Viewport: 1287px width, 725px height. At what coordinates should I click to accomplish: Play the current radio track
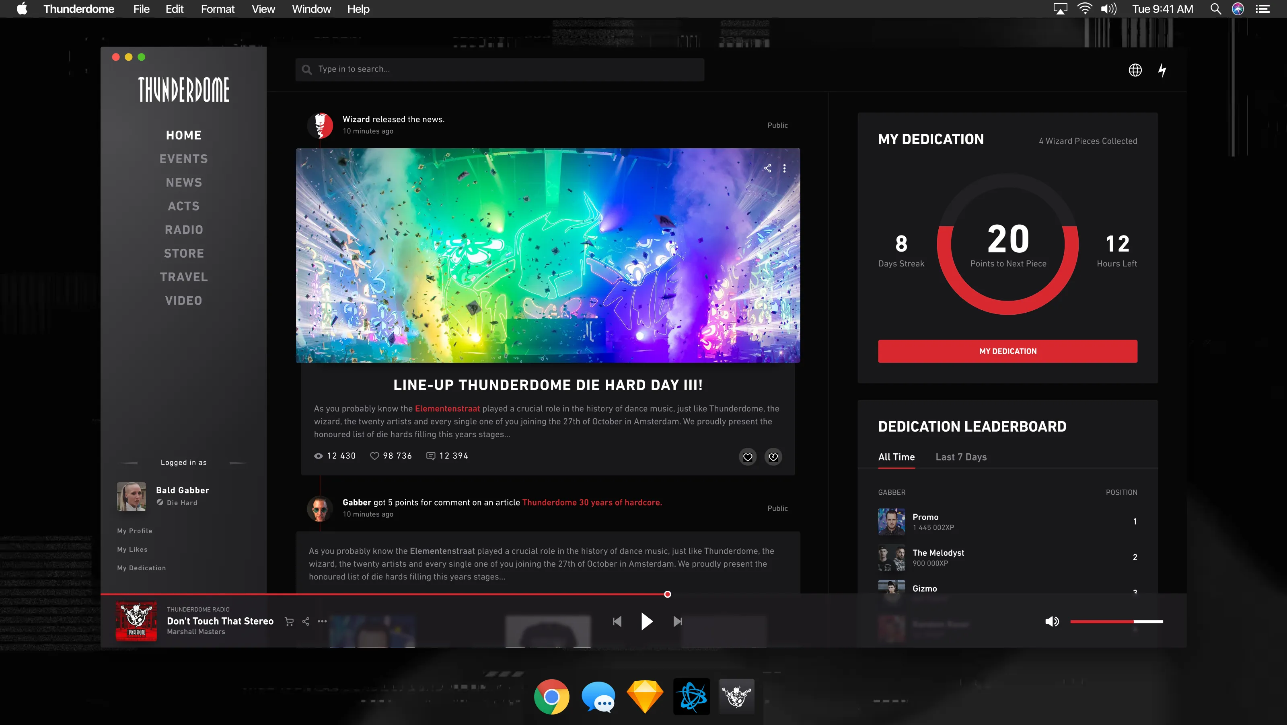646,621
